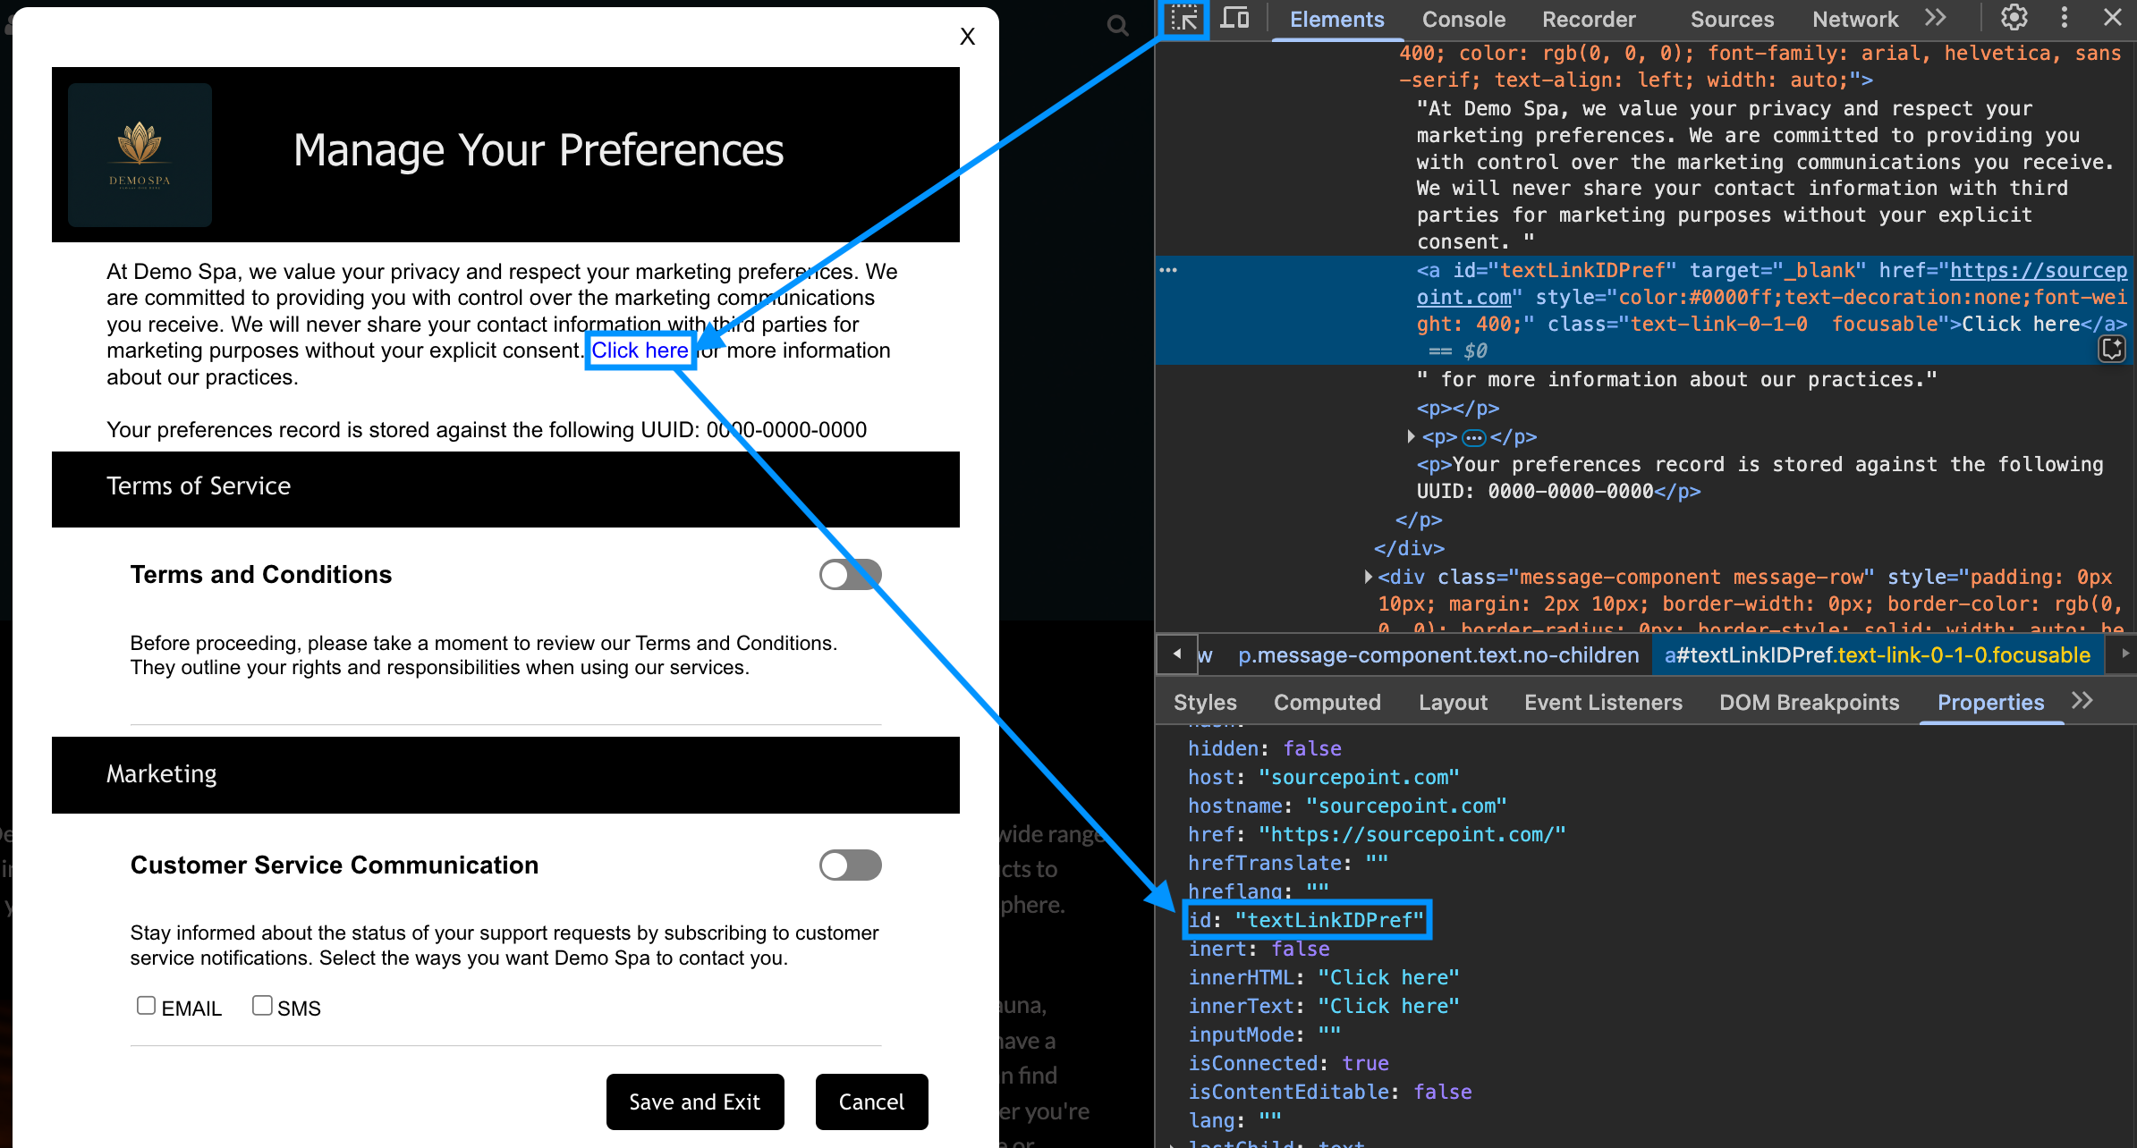Switch to the Network tab
The image size is (2137, 1148).
click(1855, 19)
